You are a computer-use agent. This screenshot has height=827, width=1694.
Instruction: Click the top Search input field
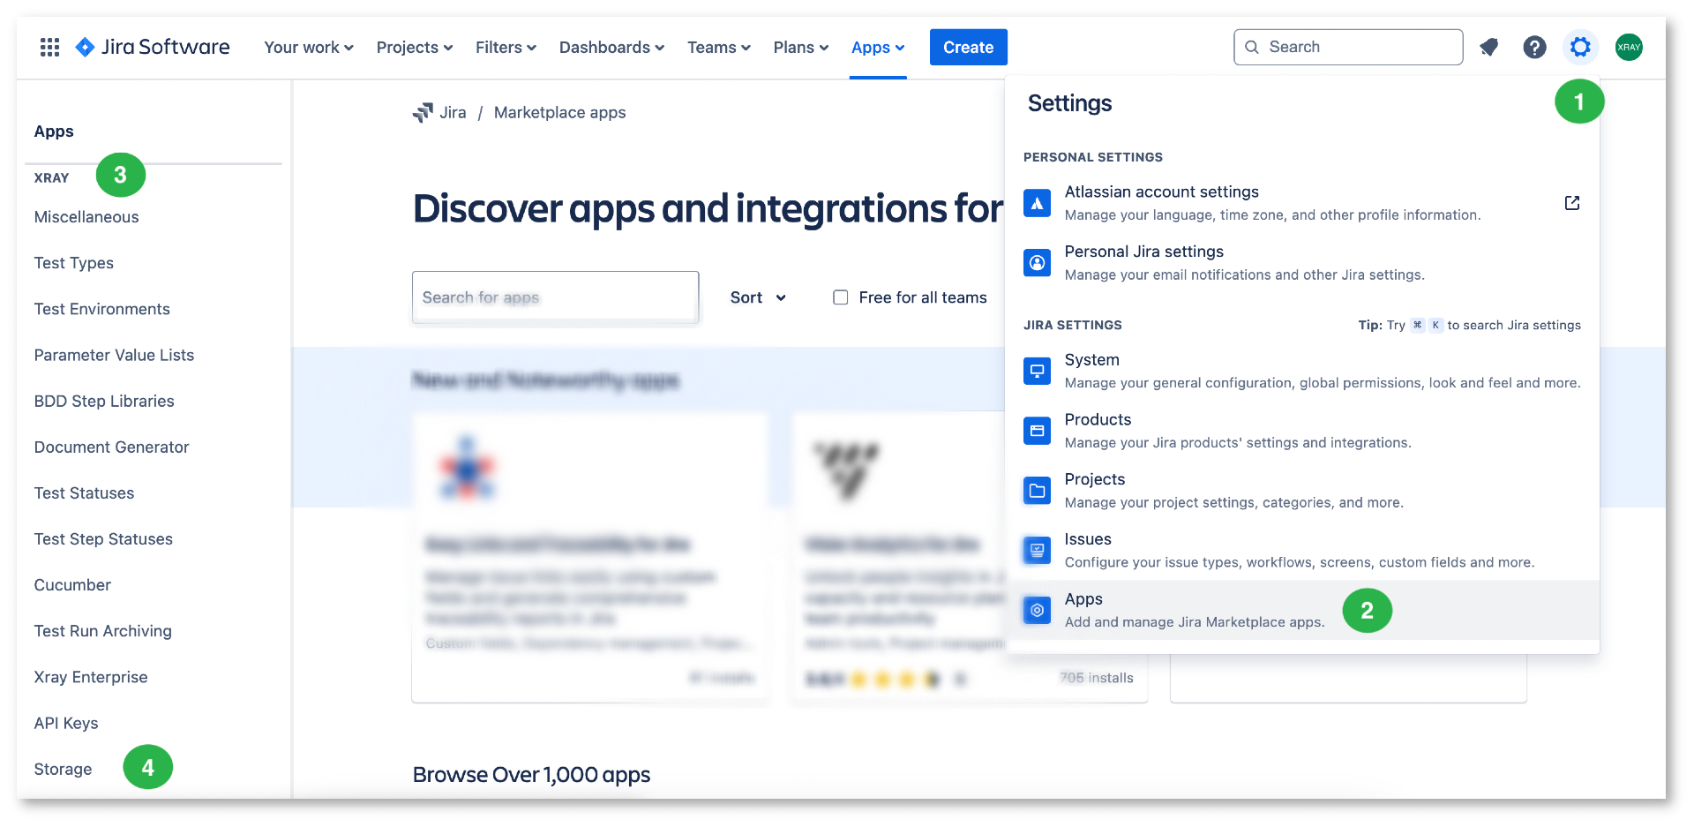[1348, 47]
